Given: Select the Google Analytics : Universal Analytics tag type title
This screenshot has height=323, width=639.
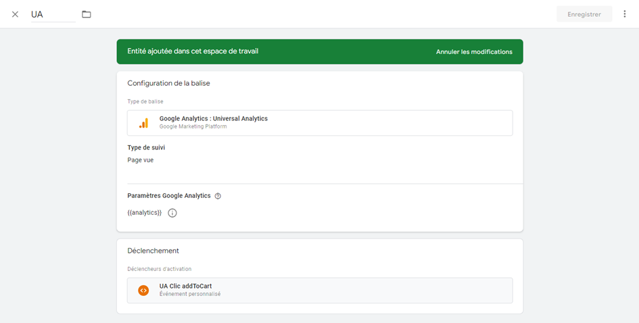Looking at the screenshot, I should point(213,119).
